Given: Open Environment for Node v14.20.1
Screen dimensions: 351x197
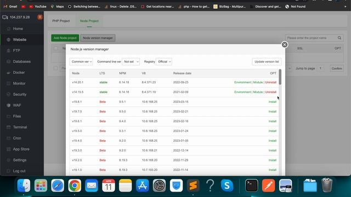Looking at the screenshot, I should 242,83.
